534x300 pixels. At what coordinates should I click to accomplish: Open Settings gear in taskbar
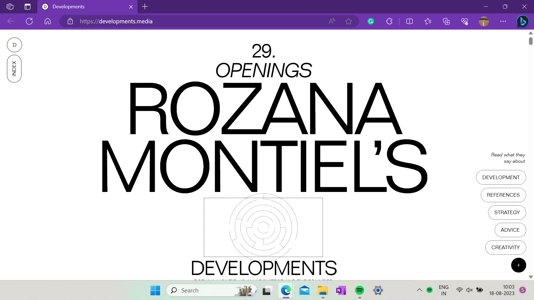(378, 291)
